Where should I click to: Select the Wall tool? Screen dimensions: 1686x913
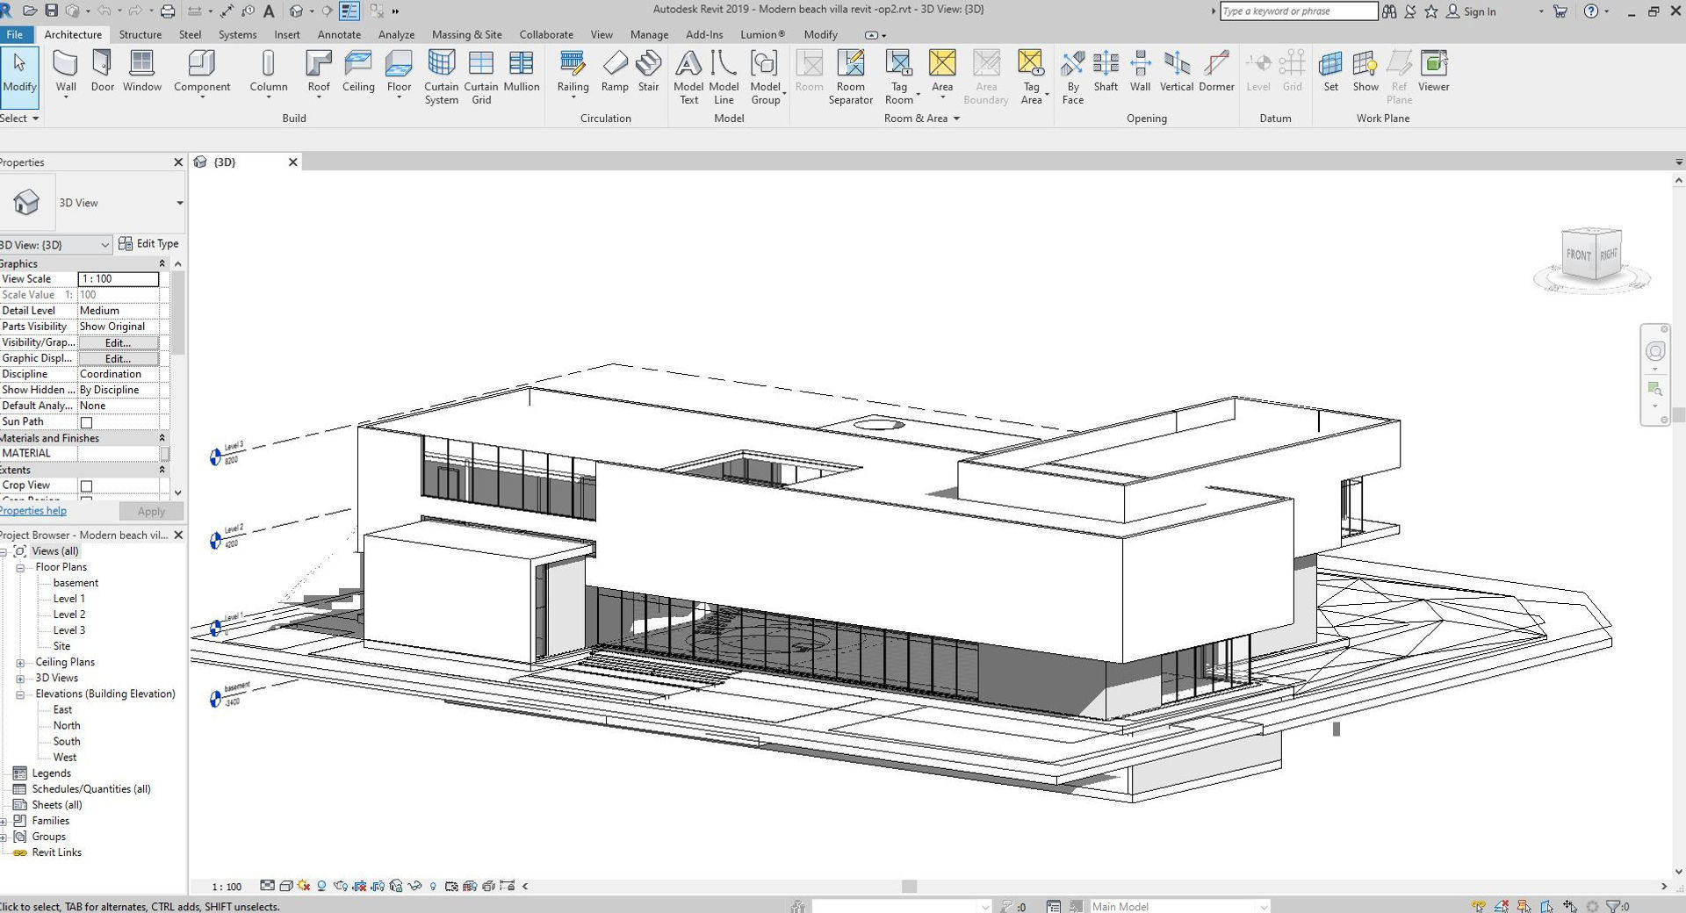pyautogui.click(x=66, y=72)
